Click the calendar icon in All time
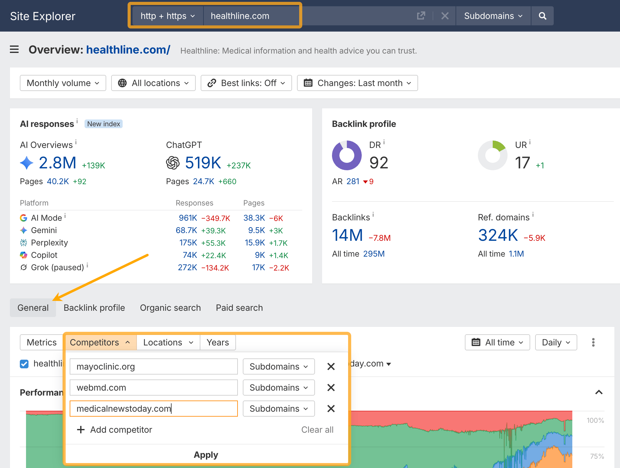620x468 pixels. pyautogui.click(x=476, y=342)
